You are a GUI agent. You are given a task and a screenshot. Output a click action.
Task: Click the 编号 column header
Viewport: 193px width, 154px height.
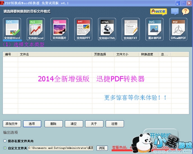coord(10,54)
